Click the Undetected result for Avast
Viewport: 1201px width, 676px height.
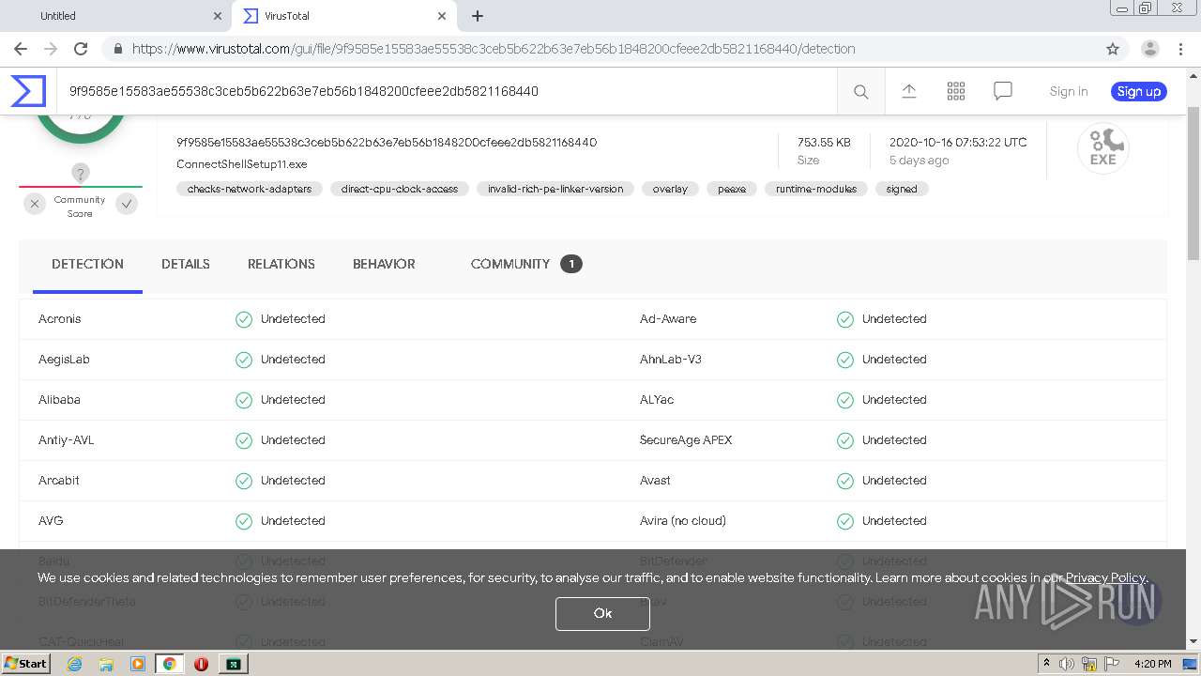pyautogui.click(x=894, y=481)
